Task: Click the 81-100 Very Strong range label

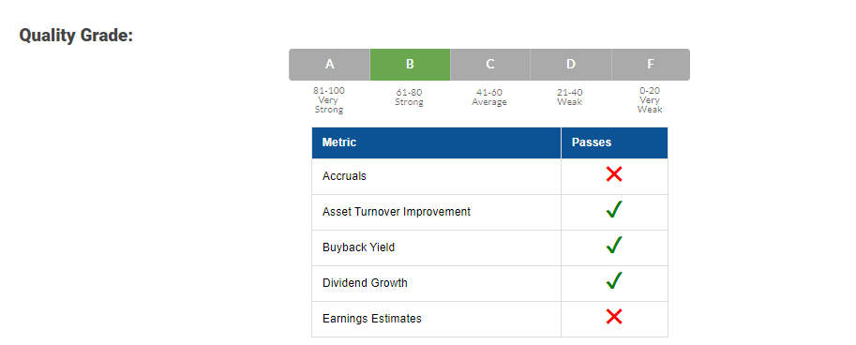Action: coord(329,100)
